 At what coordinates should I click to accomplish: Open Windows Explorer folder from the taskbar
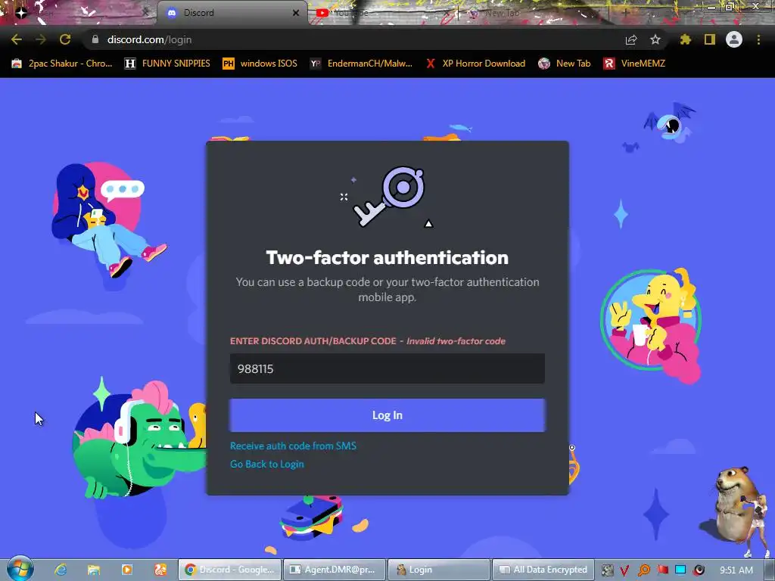coord(93,570)
